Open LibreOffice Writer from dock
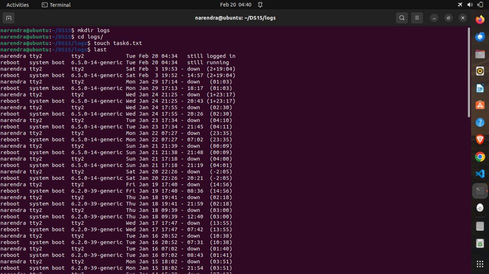Screen dimensions: 489x274 tap(480, 88)
